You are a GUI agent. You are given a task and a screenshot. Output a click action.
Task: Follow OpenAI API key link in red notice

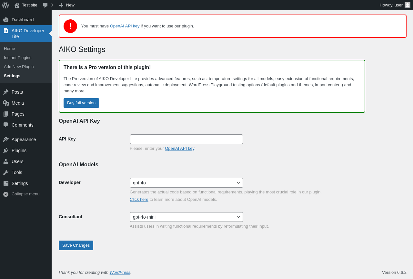(125, 26)
